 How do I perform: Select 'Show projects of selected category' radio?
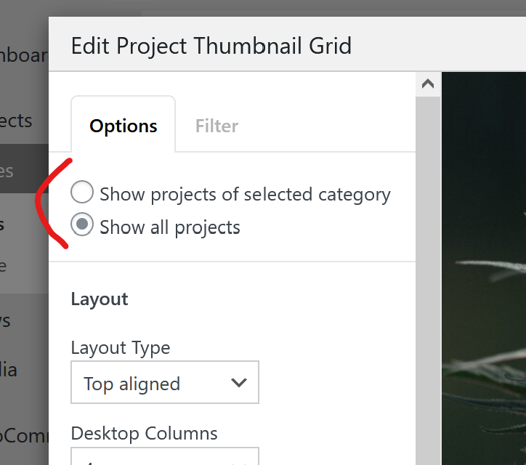click(82, 193)
